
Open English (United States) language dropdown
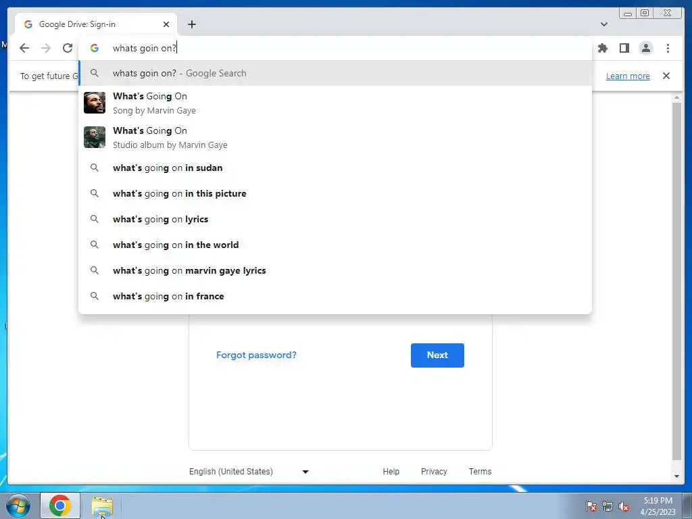coord(249,471)
